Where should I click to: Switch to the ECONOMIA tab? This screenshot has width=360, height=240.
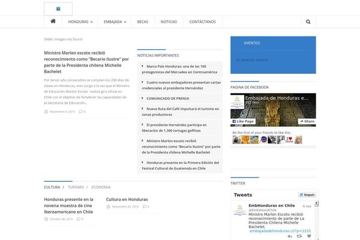(x=101, y=187)
